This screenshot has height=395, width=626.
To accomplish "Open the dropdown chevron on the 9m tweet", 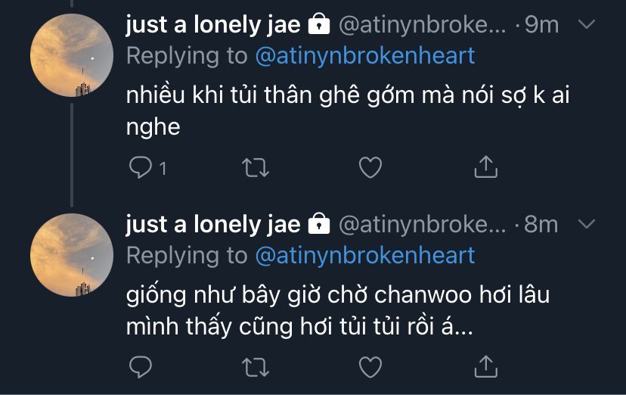I will (x=587, y=24).
